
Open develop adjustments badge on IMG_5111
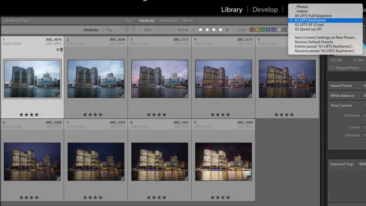coord(185,95)
